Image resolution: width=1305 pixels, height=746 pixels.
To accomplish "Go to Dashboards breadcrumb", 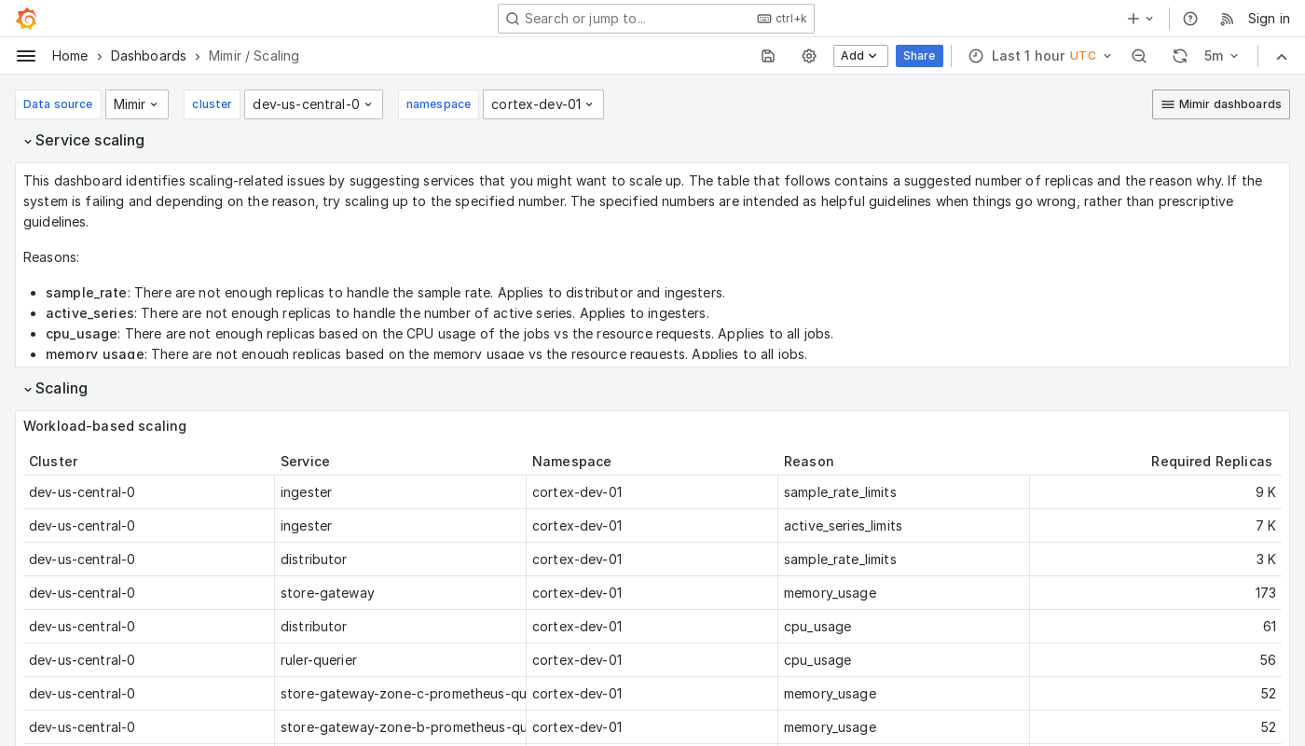I will click(x=148, y=56).
